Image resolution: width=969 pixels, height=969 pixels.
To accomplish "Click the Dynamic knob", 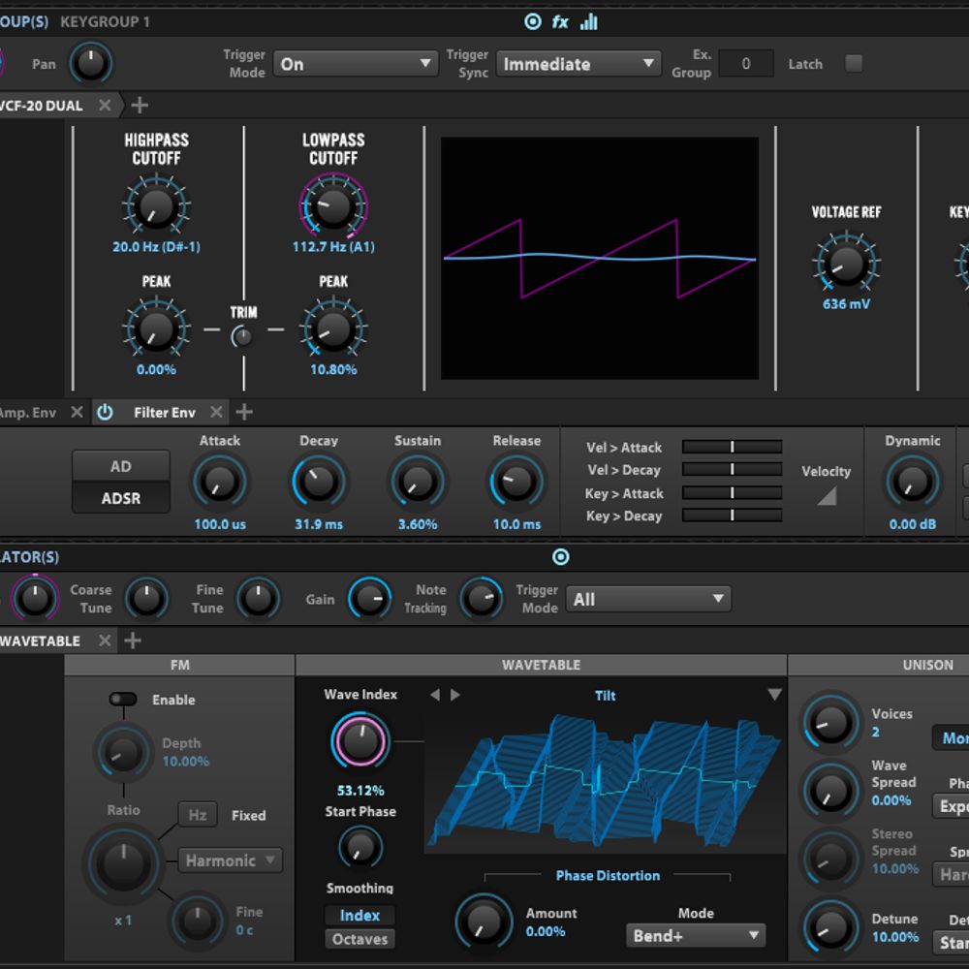I will (x=912, y=482).
